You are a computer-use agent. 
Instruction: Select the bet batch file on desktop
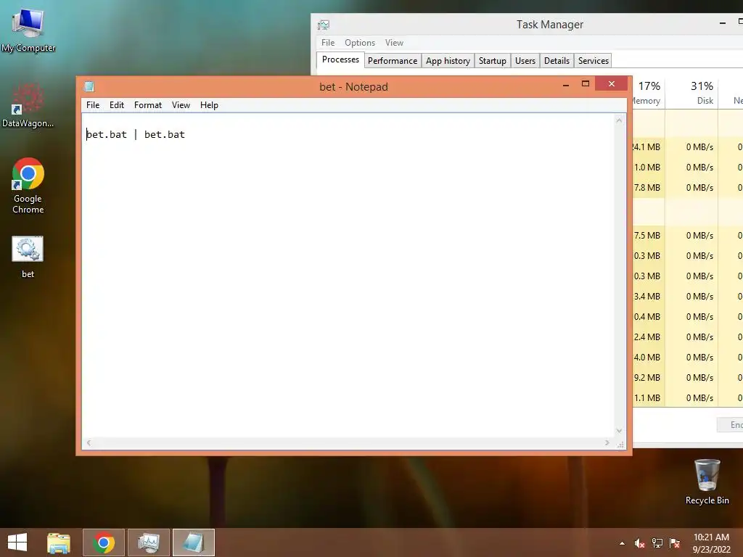click(28, 256)
